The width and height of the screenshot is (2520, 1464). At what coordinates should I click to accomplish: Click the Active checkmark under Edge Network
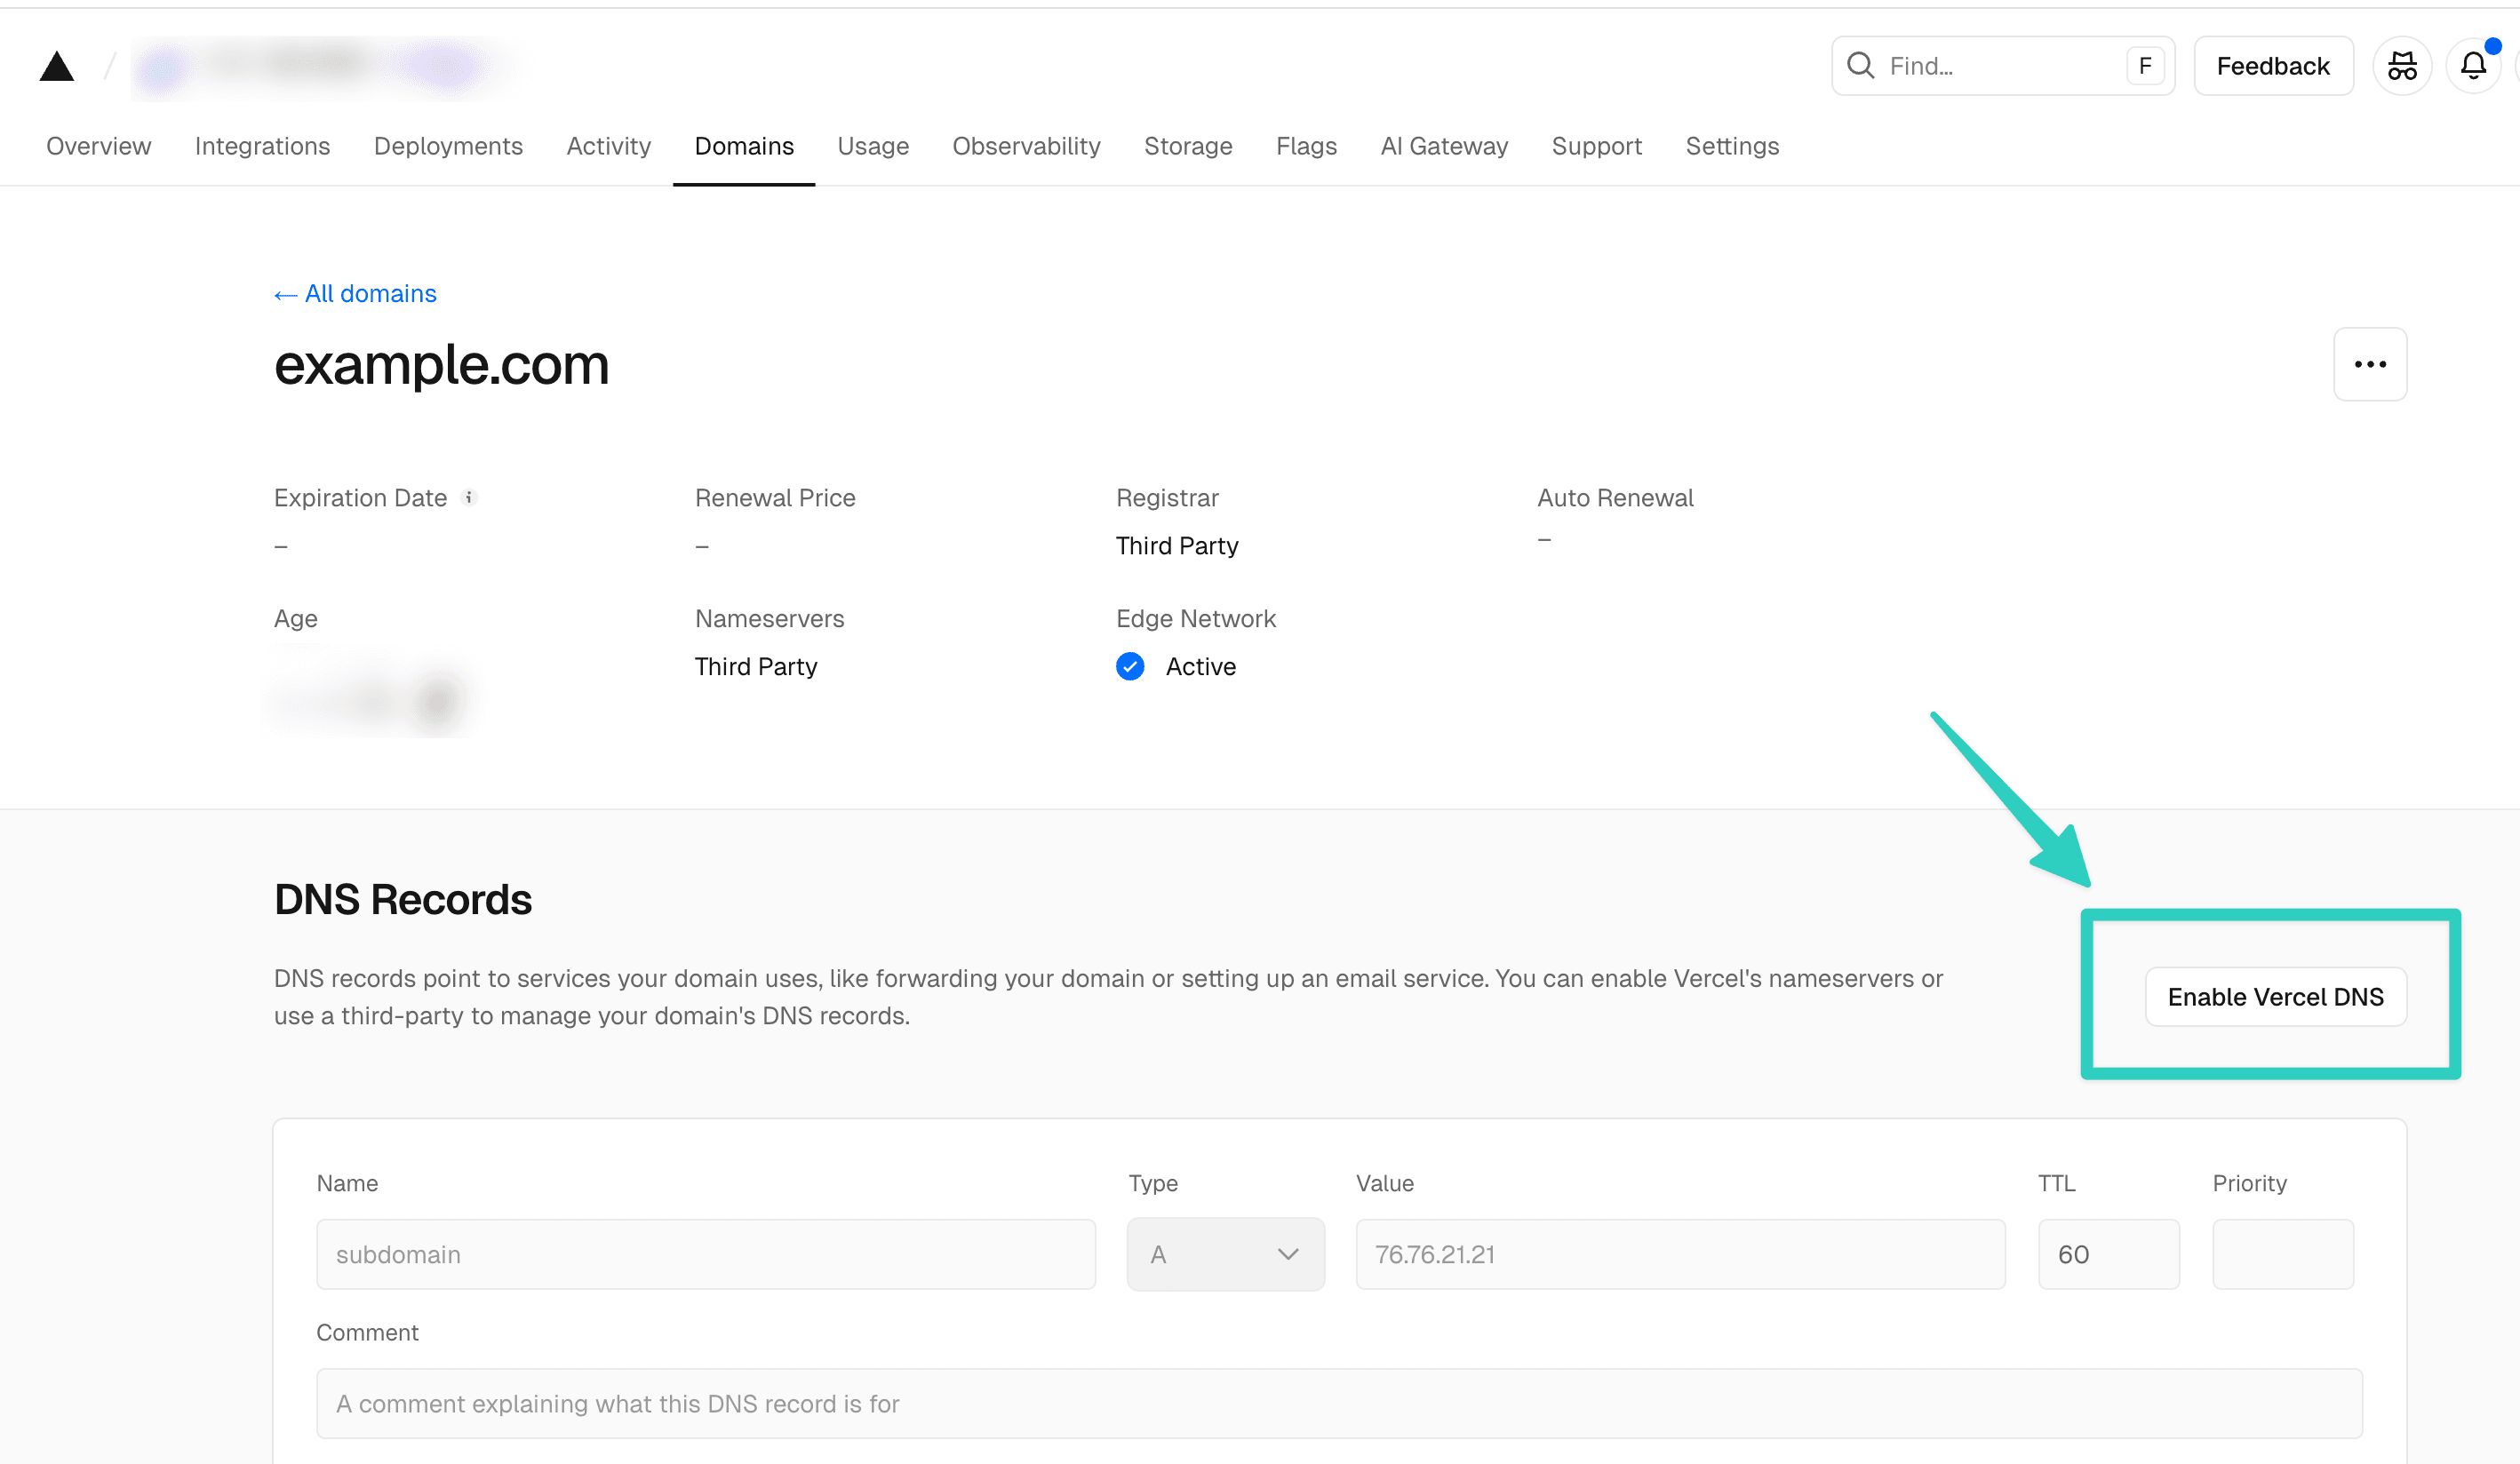point(1130,666)
